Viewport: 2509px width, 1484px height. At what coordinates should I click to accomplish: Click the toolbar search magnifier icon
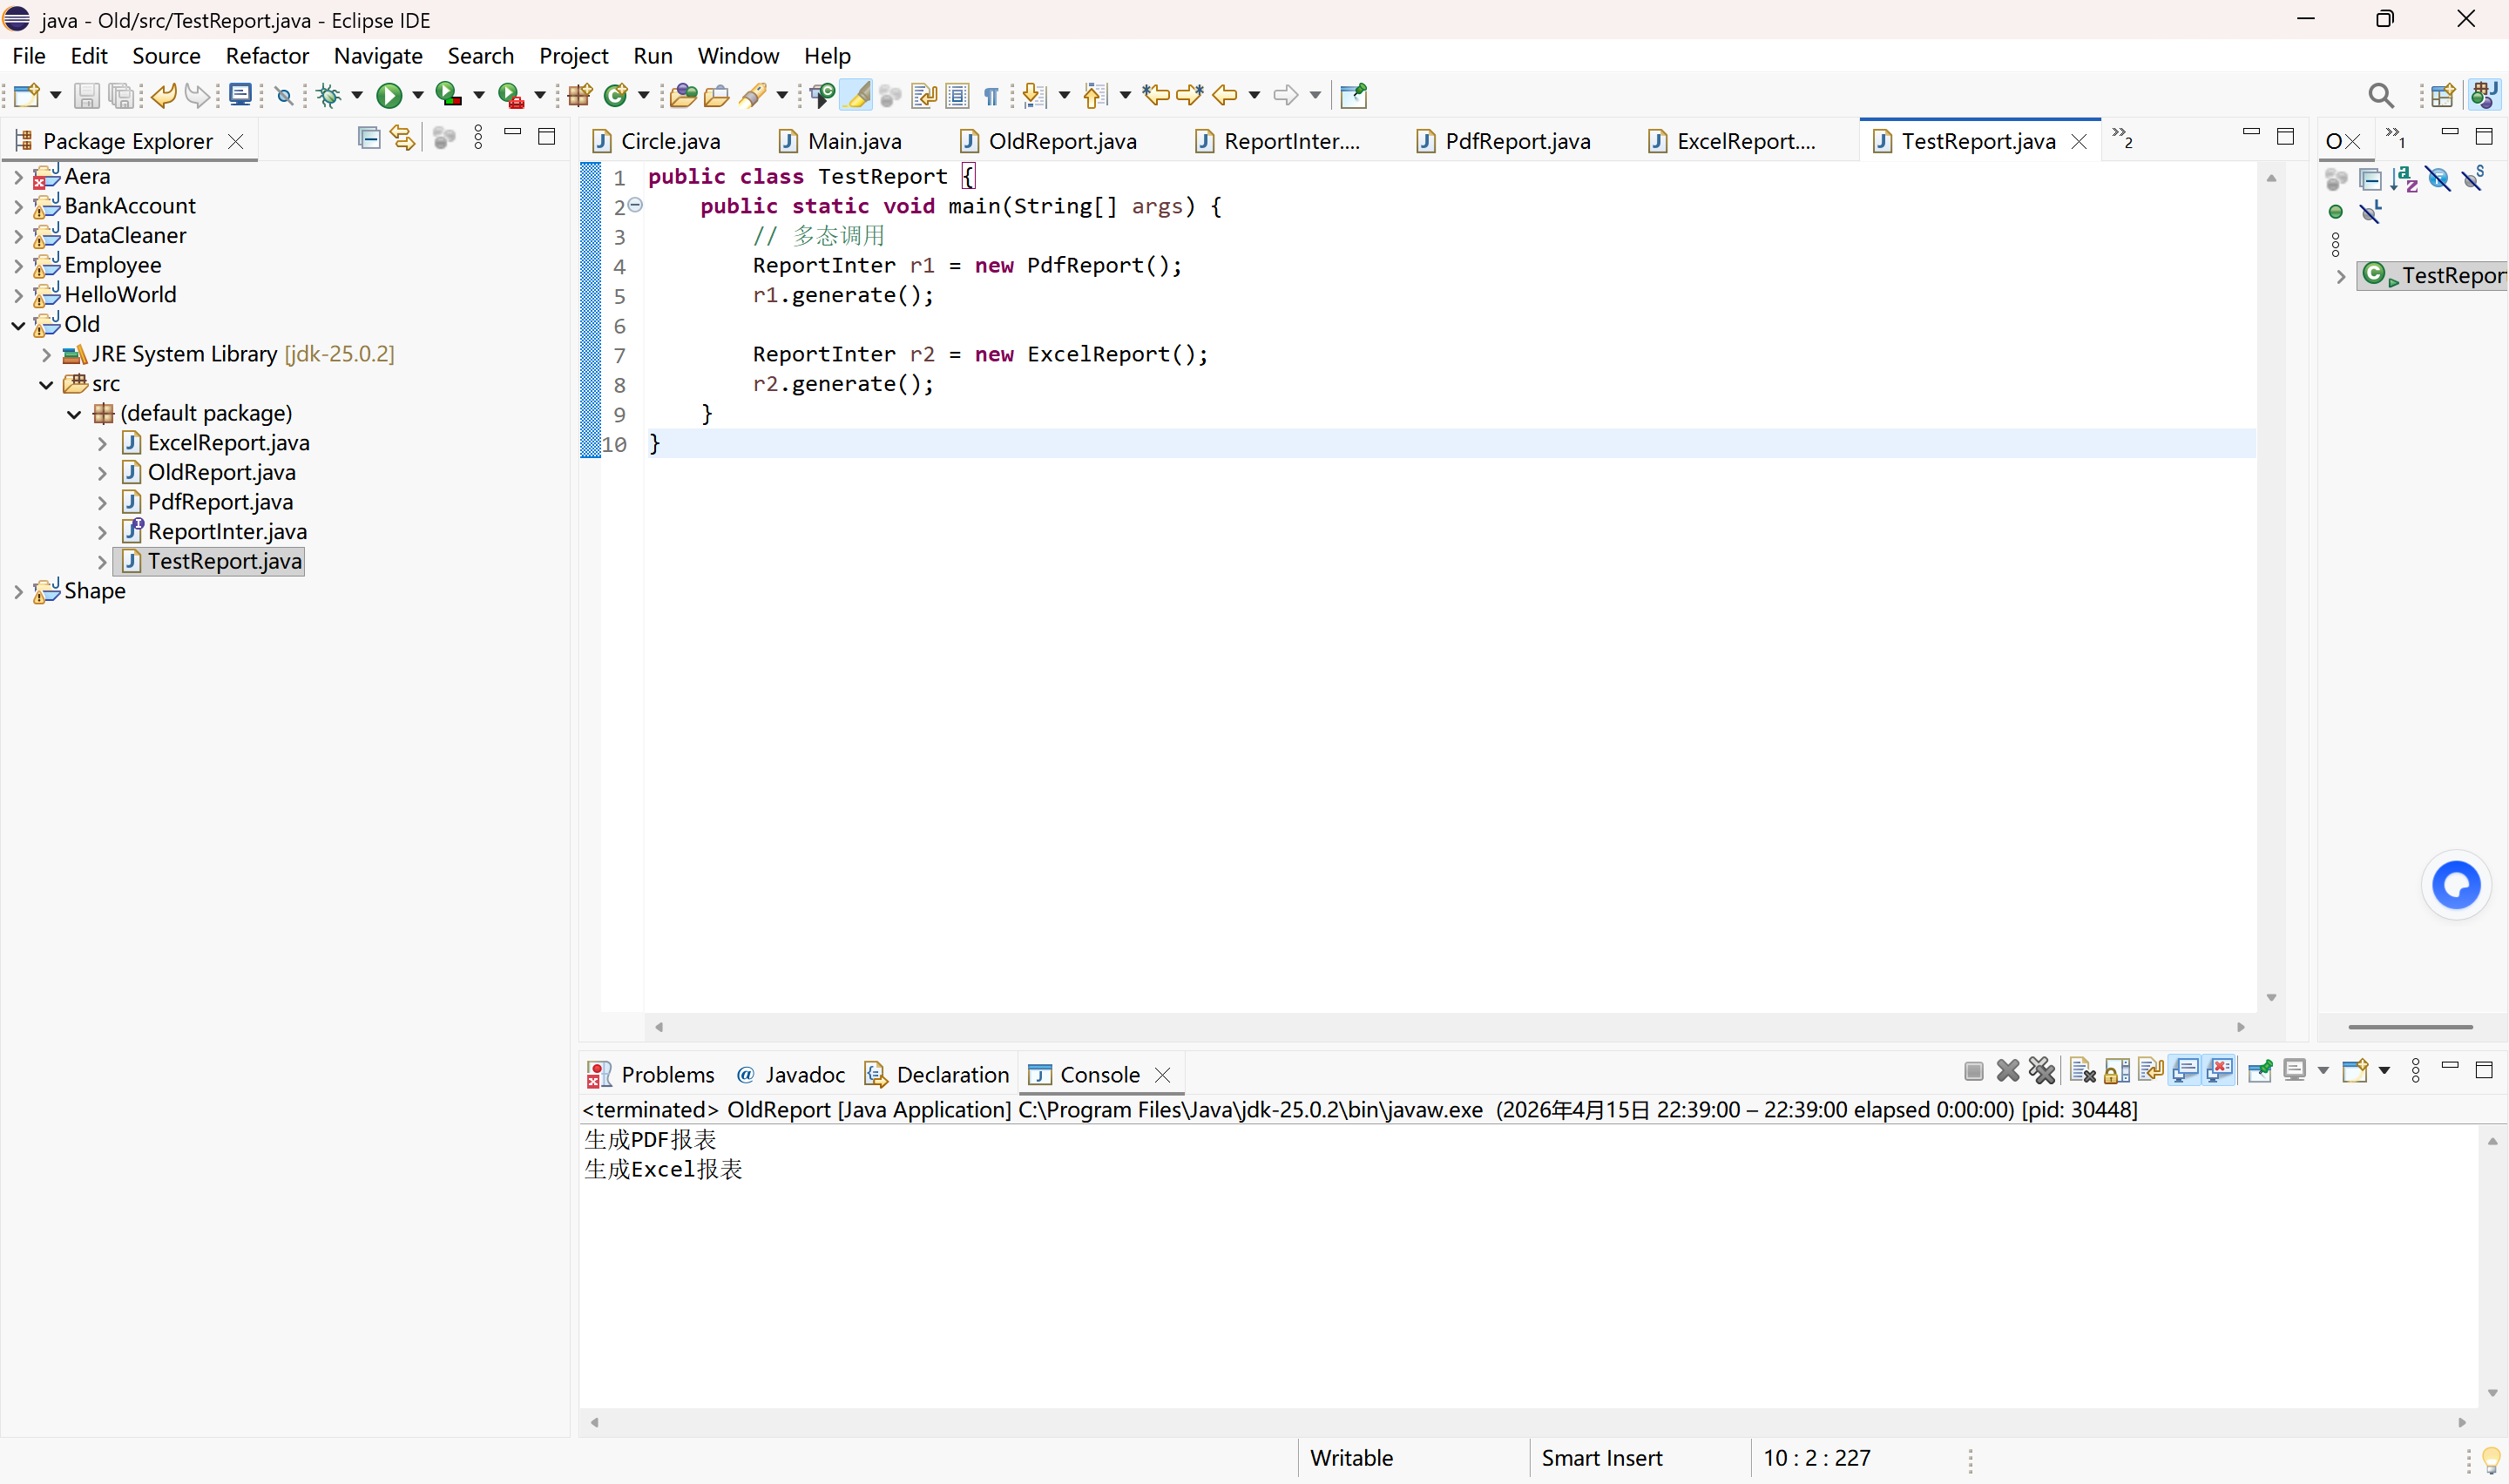click(2381, 96)
